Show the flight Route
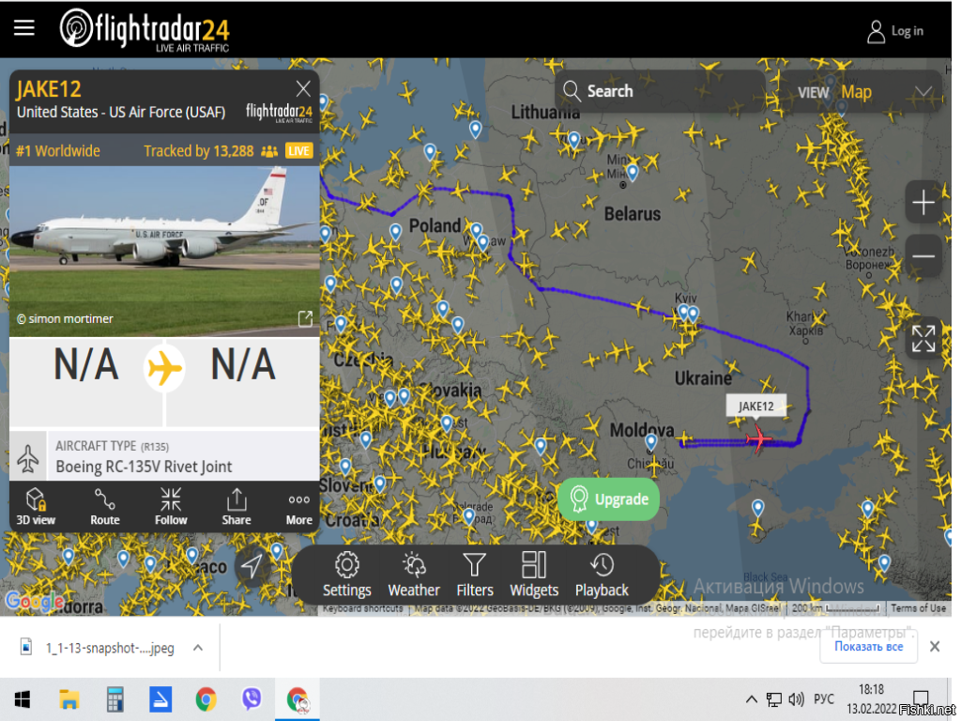The height and width of the screenshot is (721, 961). point(105,507)
